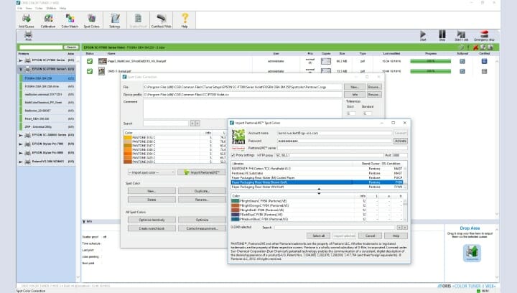Click the Search button next to the printer search field
The width and height of the screenshot is (517, 293).
coord(71,47)
